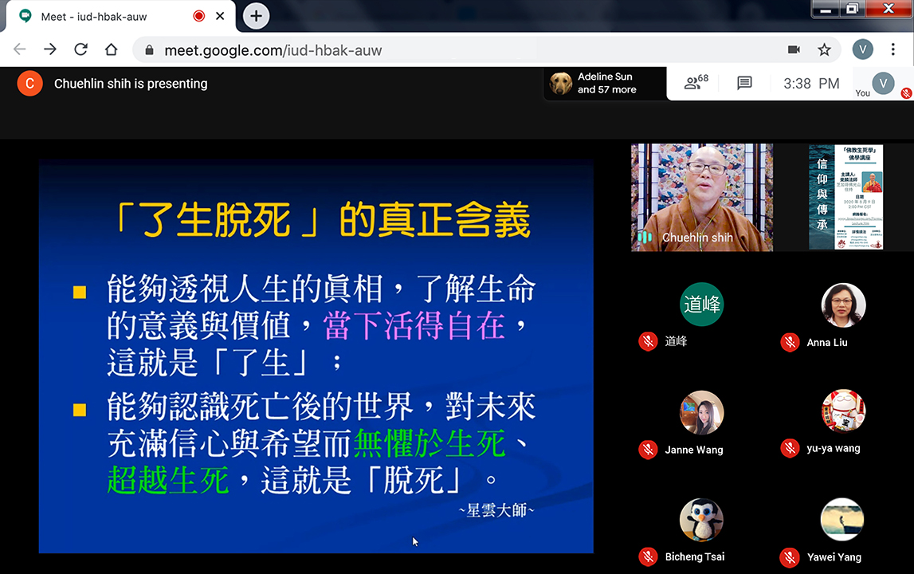Reload the Meet page

[80, 49]
